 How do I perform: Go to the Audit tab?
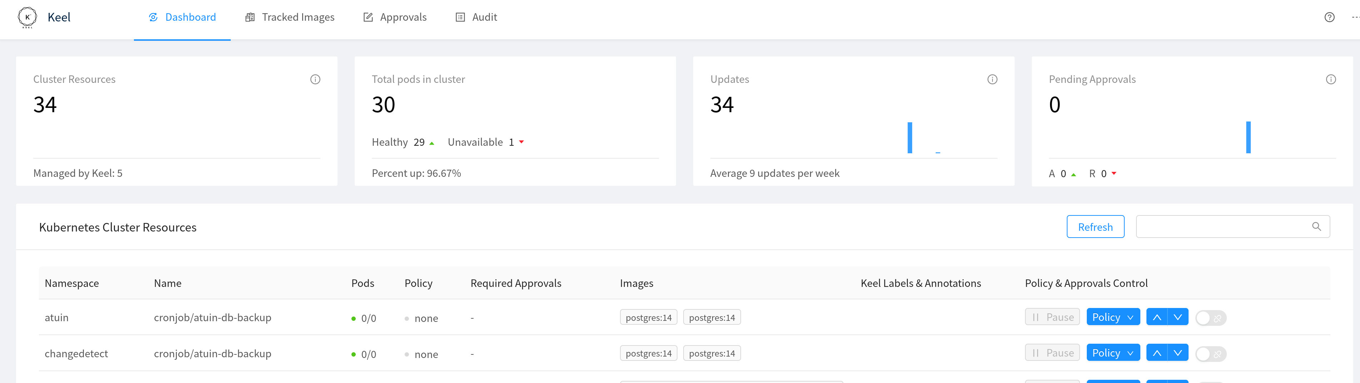476,18
